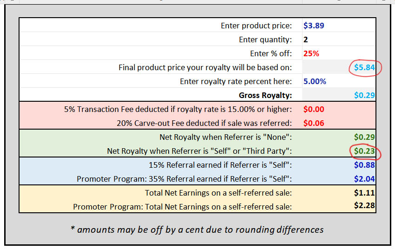Click the net royalty 'None' value $0.29

[364, 137]
